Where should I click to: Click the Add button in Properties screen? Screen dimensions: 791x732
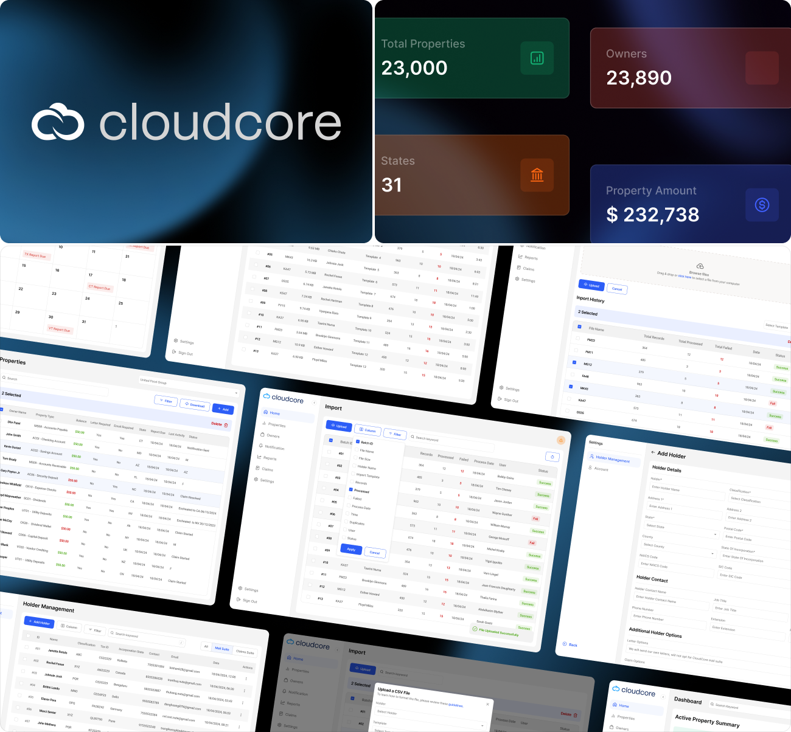(x=223, y=409)
